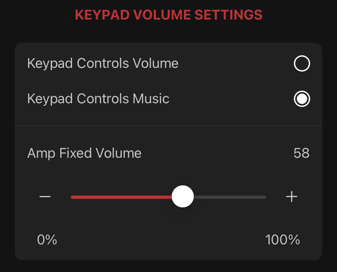Viewport: 337px width, 272px height.
Task: Click the Amp Fixed Volume label
Action: (84, 153)
